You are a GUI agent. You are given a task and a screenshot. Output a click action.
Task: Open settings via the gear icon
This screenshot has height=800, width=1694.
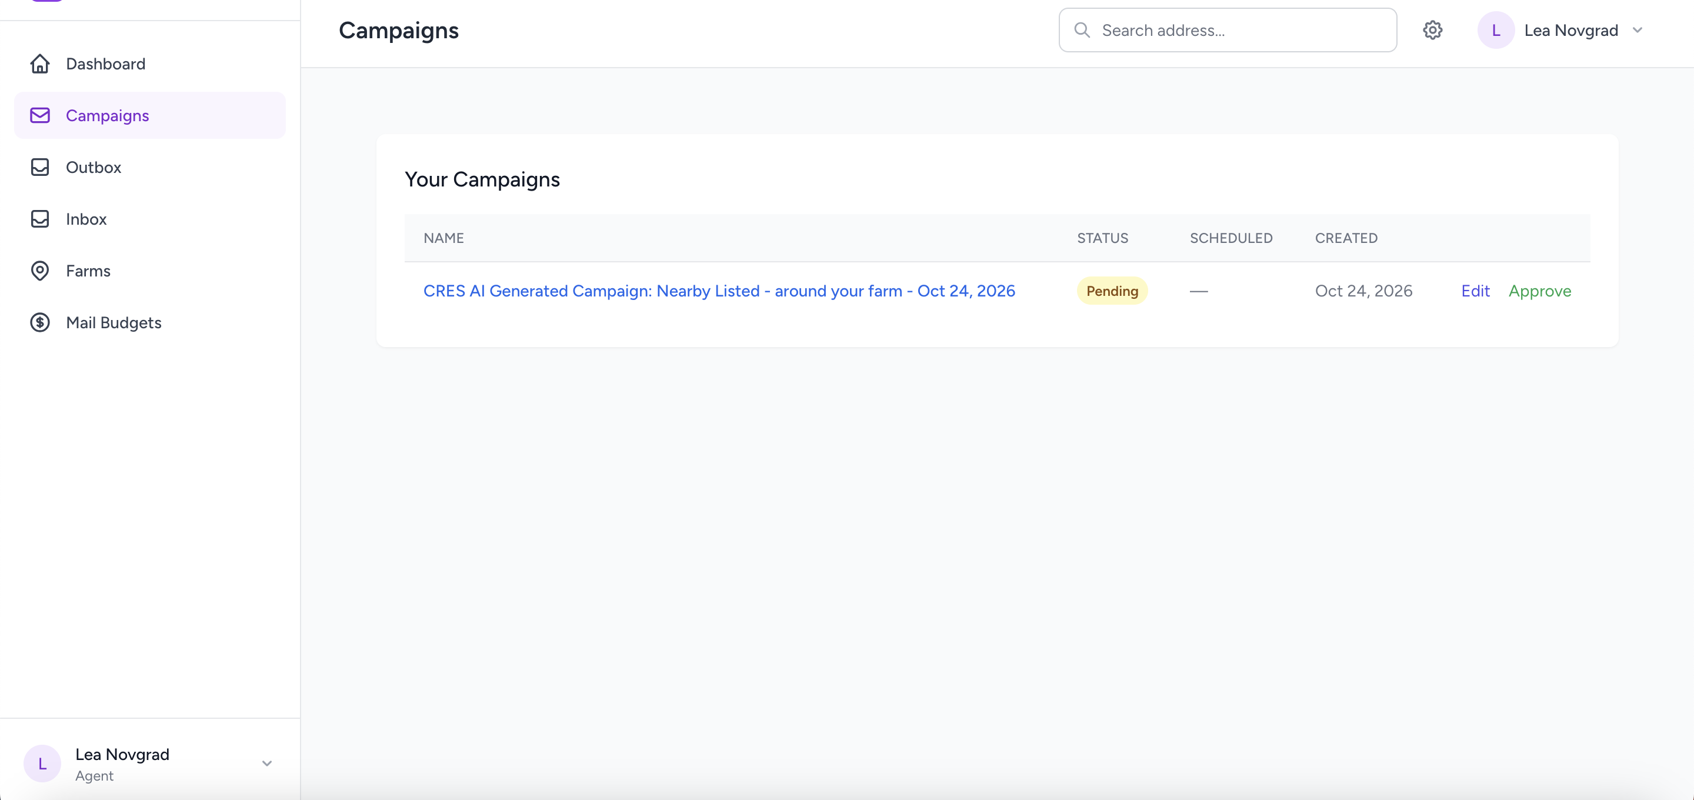point(1433,30)
